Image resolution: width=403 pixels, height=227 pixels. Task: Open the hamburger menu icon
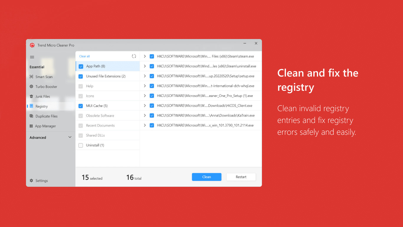click(32, 57)
